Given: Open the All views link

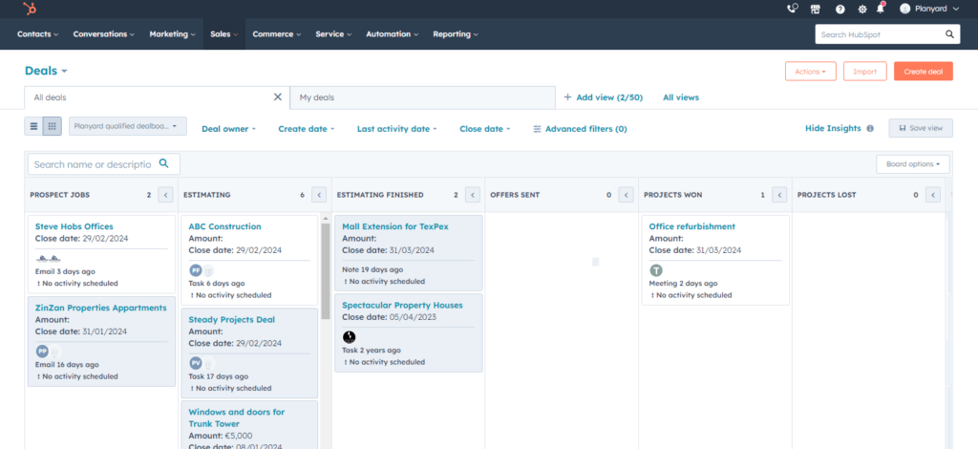Looking at the screenshot, I should 680,97.
